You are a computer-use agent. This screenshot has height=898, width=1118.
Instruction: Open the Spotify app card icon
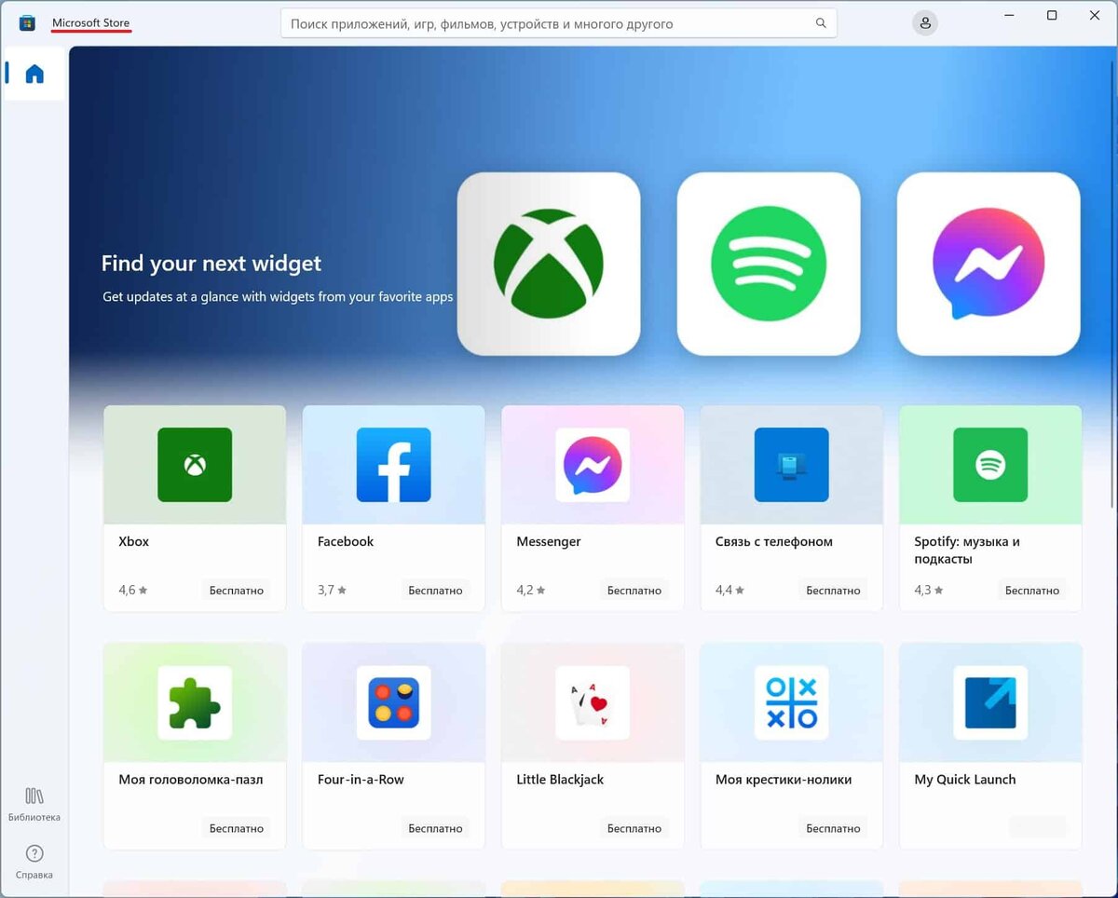coord(990,465)
